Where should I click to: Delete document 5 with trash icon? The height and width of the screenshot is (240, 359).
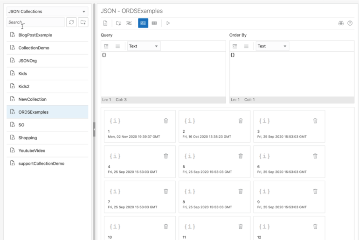point(241,156)
